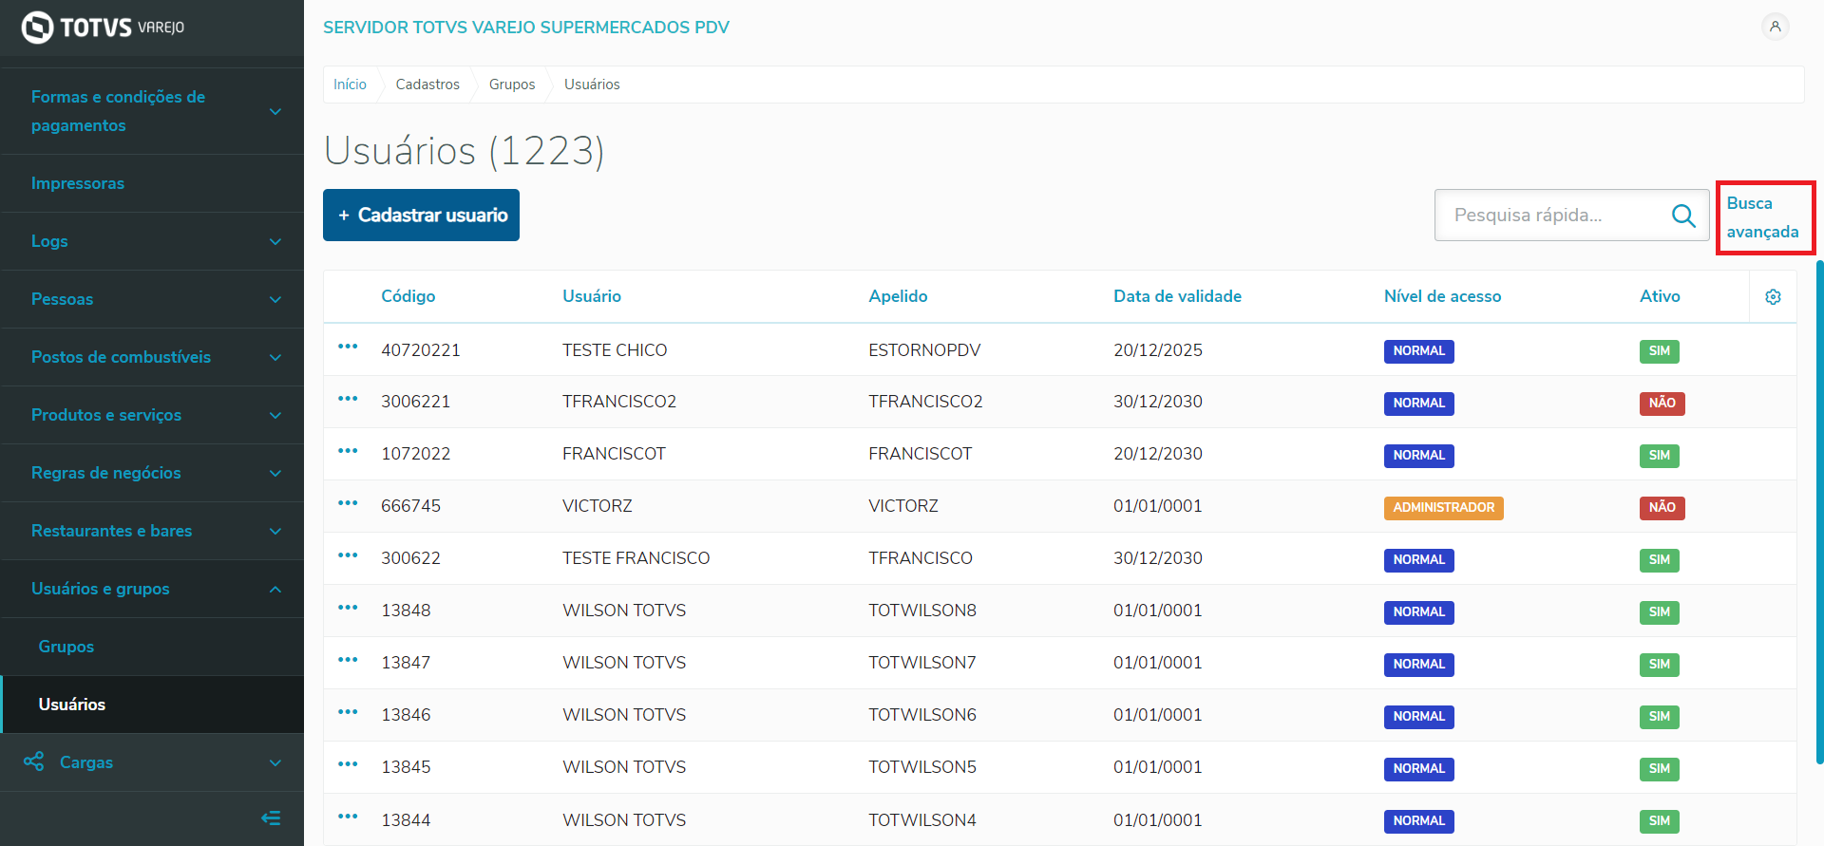Open row actions for VICTORZ user
1824x846 pixels.
tap(348, 503)
